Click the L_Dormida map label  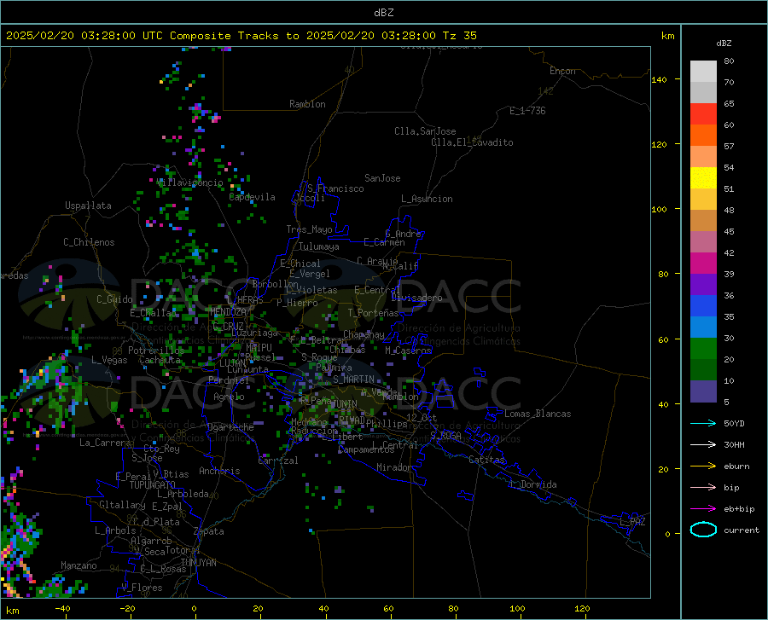click(532, 484)
